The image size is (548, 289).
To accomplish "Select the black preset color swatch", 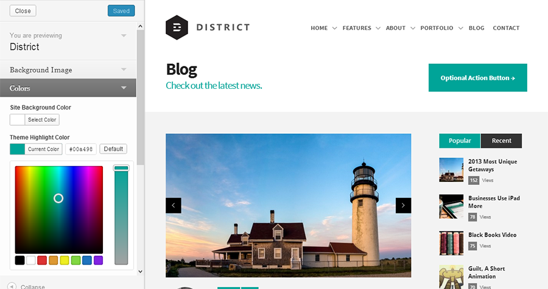I will (20, 260).
